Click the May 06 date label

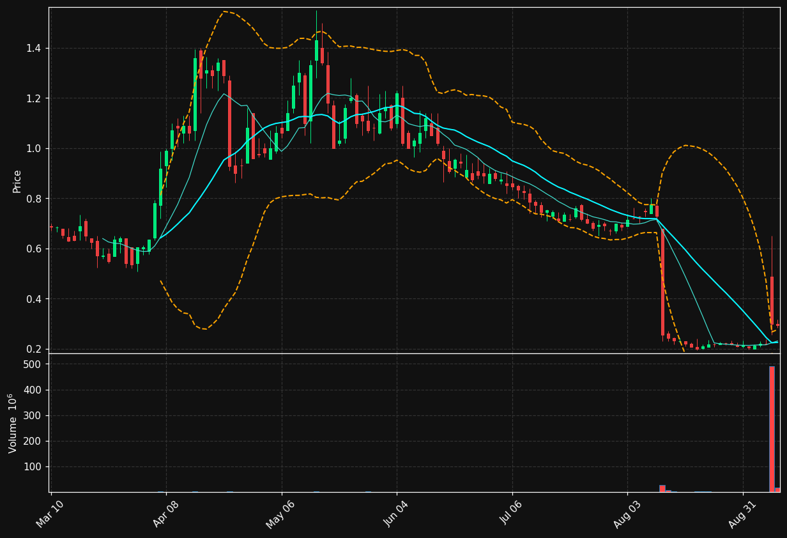[280, 514]
